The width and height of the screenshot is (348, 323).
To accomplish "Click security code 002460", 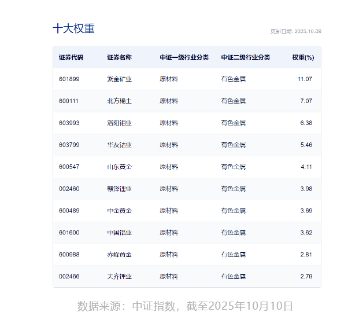I will pyautogui.click(x=69, y=189).
